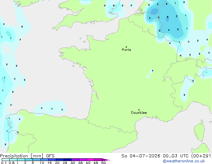Click the legend value label '35'
This screenshot has width=212, height=164.
[x=80, y=163]
